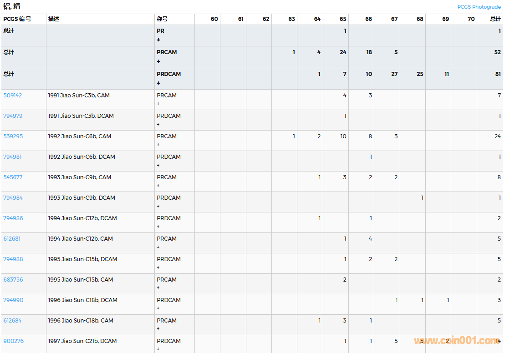Click the 描述 column header
The width and height of the screenshot is (505, 353).
pyautogui.click(x=54, y=19)
